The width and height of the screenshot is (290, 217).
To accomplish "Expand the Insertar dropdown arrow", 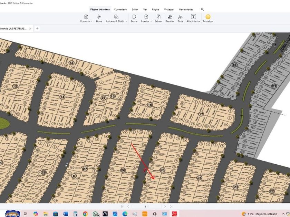I will [x=151, y=21].
